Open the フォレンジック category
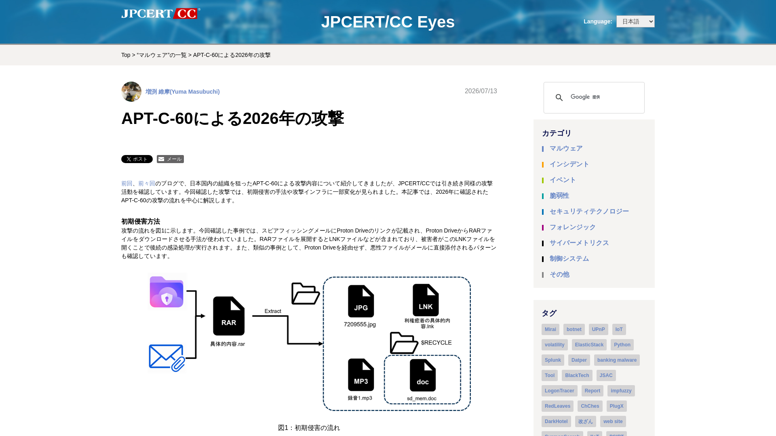Image resolution: width=776 pixels, height=436 pixels. 573,227
